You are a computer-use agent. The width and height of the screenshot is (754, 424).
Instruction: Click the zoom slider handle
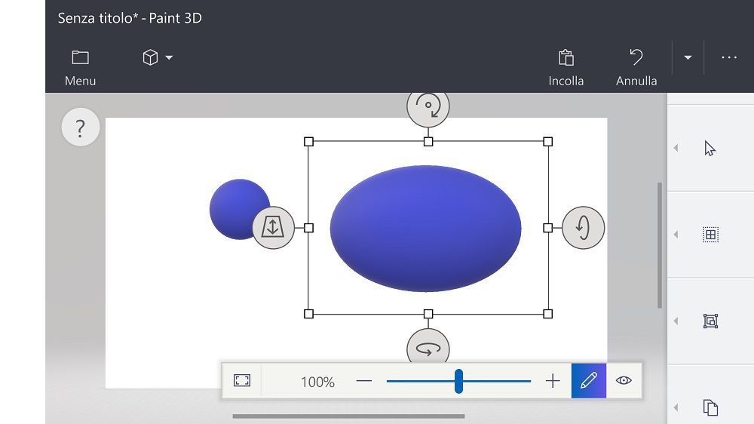coord(458,381)
